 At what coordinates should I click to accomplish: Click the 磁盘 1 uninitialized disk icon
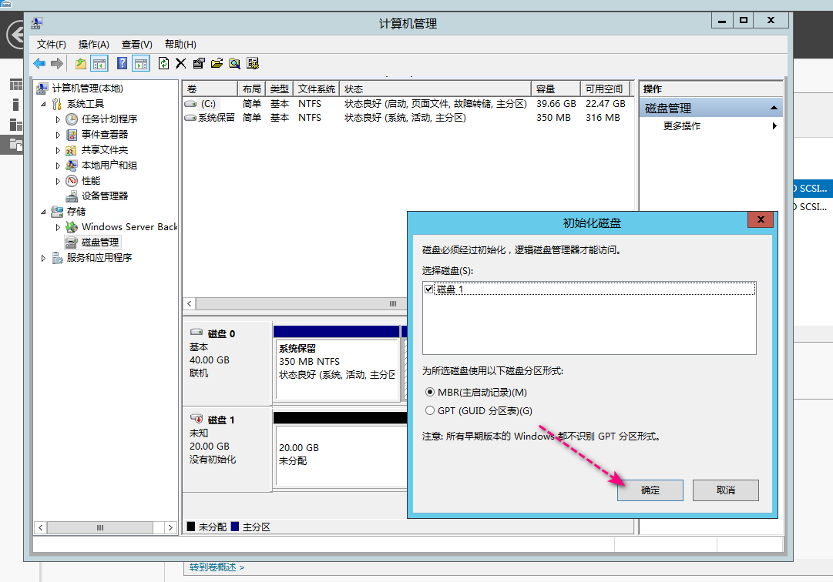[x=196, y=418]
